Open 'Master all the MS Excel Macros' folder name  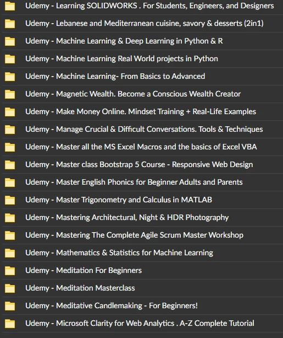[x=141, y=147]
